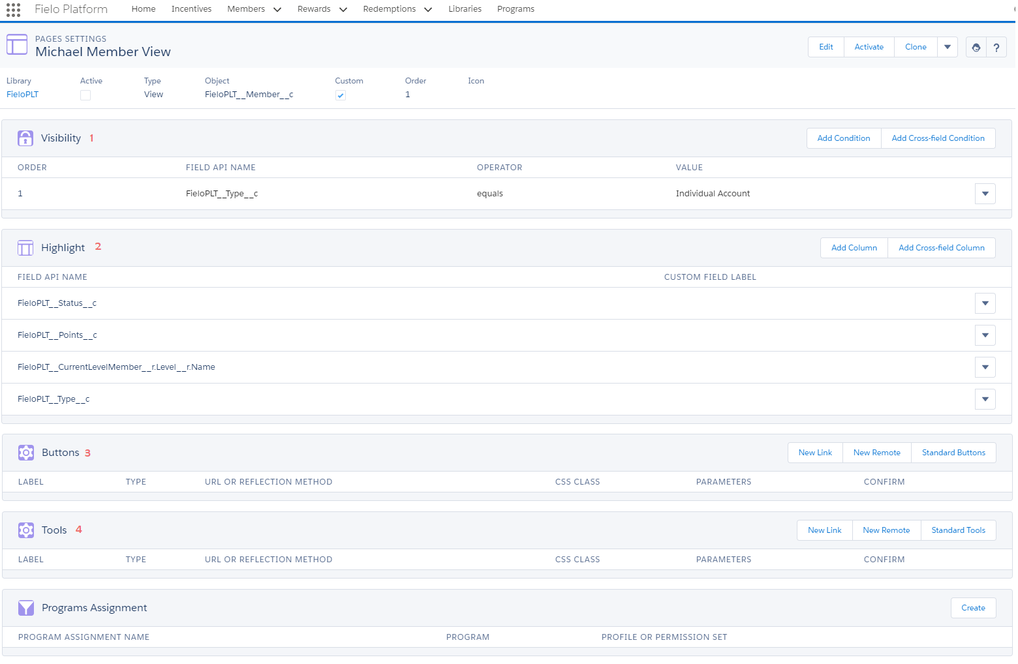
Task: Click the Edit button
Action: point(826,47)
